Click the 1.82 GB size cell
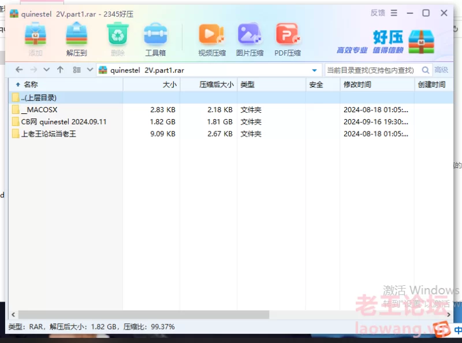The width and height of the screenshot is (462, 343). point(162,121)
